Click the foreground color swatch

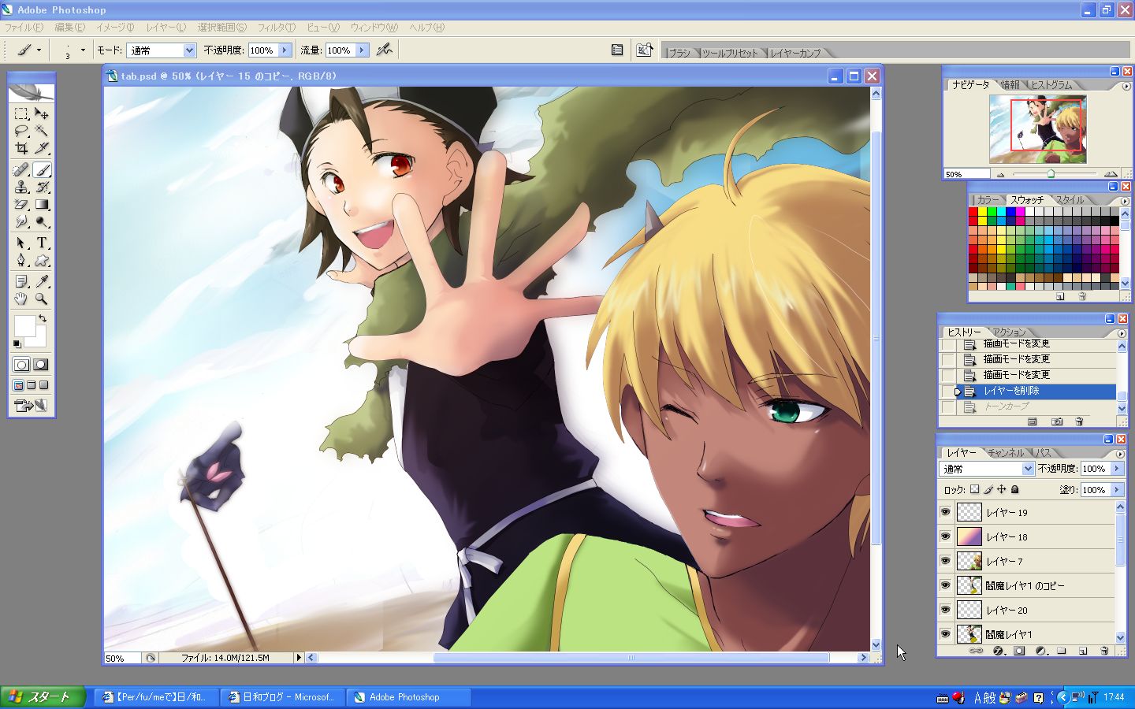[24, 326]
